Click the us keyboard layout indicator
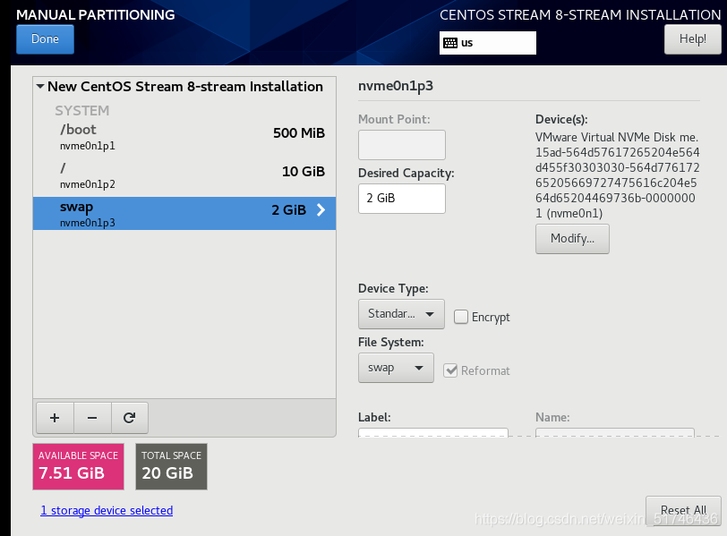The image size is (727, 536). pos(488,43)
